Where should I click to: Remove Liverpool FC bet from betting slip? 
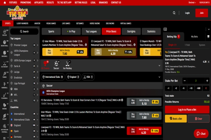(208, 62)
